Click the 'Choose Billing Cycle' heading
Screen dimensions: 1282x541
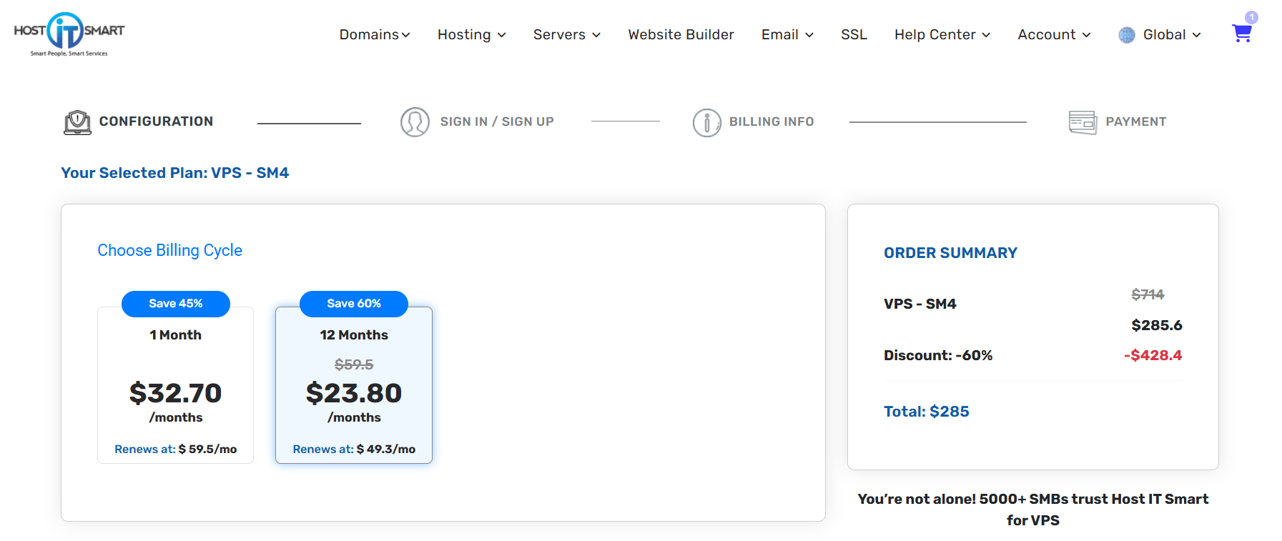tap(169, 250)
